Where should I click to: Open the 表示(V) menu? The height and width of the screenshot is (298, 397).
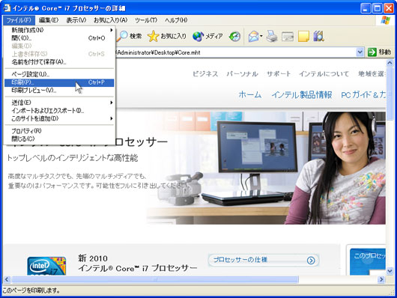pos(76,20)
